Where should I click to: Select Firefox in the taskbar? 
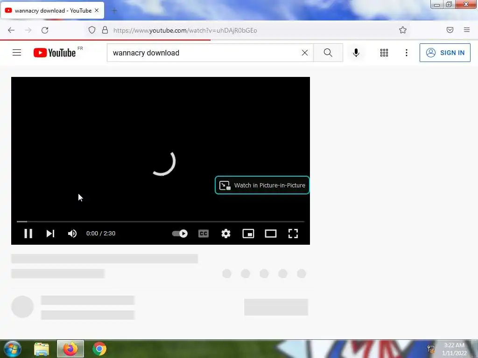click(x=70, y=349)
